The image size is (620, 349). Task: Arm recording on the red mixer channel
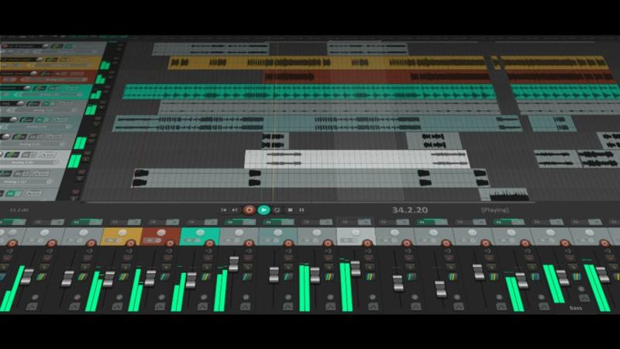(x=170, y=243)
